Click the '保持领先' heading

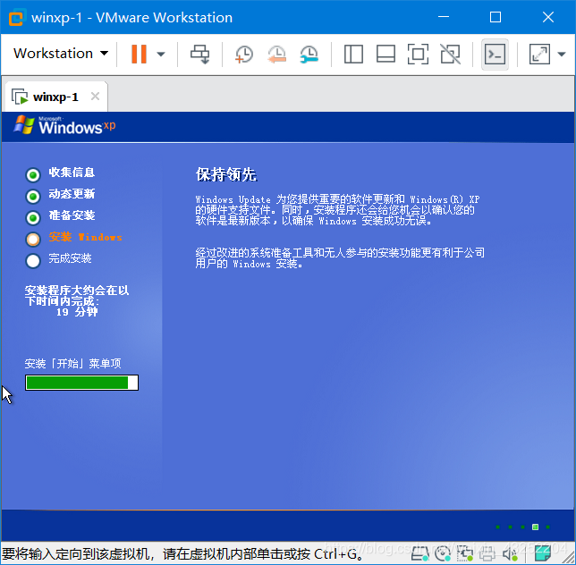226,174
